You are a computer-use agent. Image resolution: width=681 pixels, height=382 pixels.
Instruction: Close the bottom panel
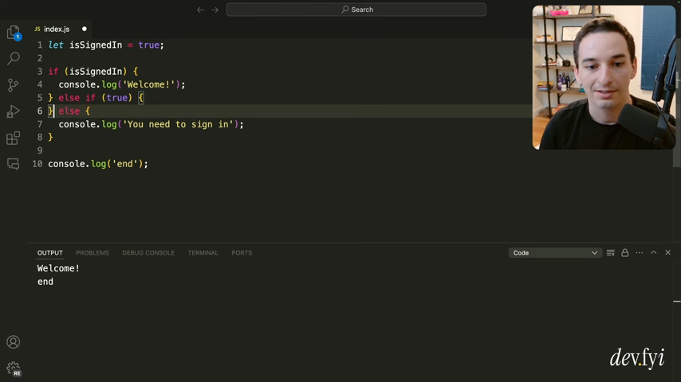(668, 252)
